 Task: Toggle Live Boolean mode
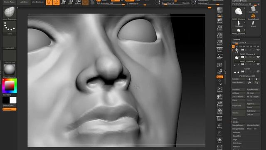38,2
